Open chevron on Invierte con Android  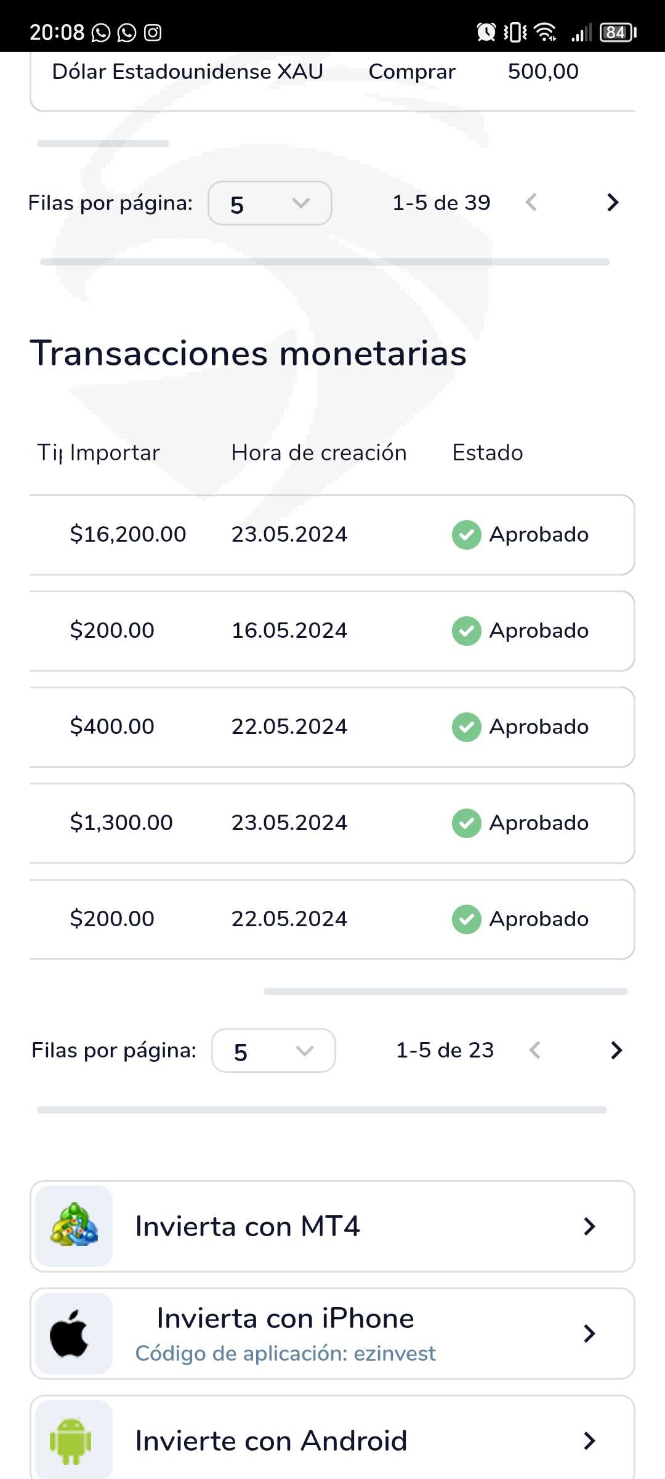click(x=589, y=1441)
